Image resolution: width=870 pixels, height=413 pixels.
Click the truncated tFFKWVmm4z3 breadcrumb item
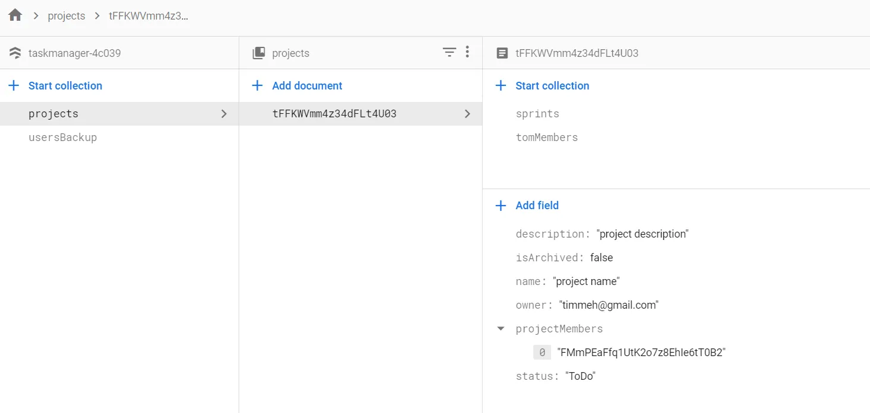(x=148, y=16)
